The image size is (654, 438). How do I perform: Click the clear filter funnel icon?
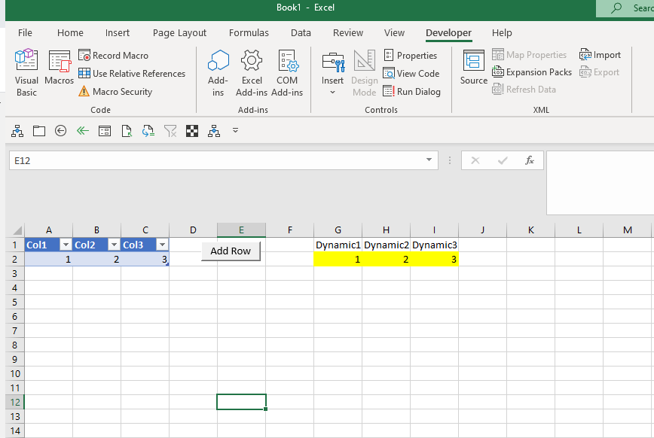point(170,131)
